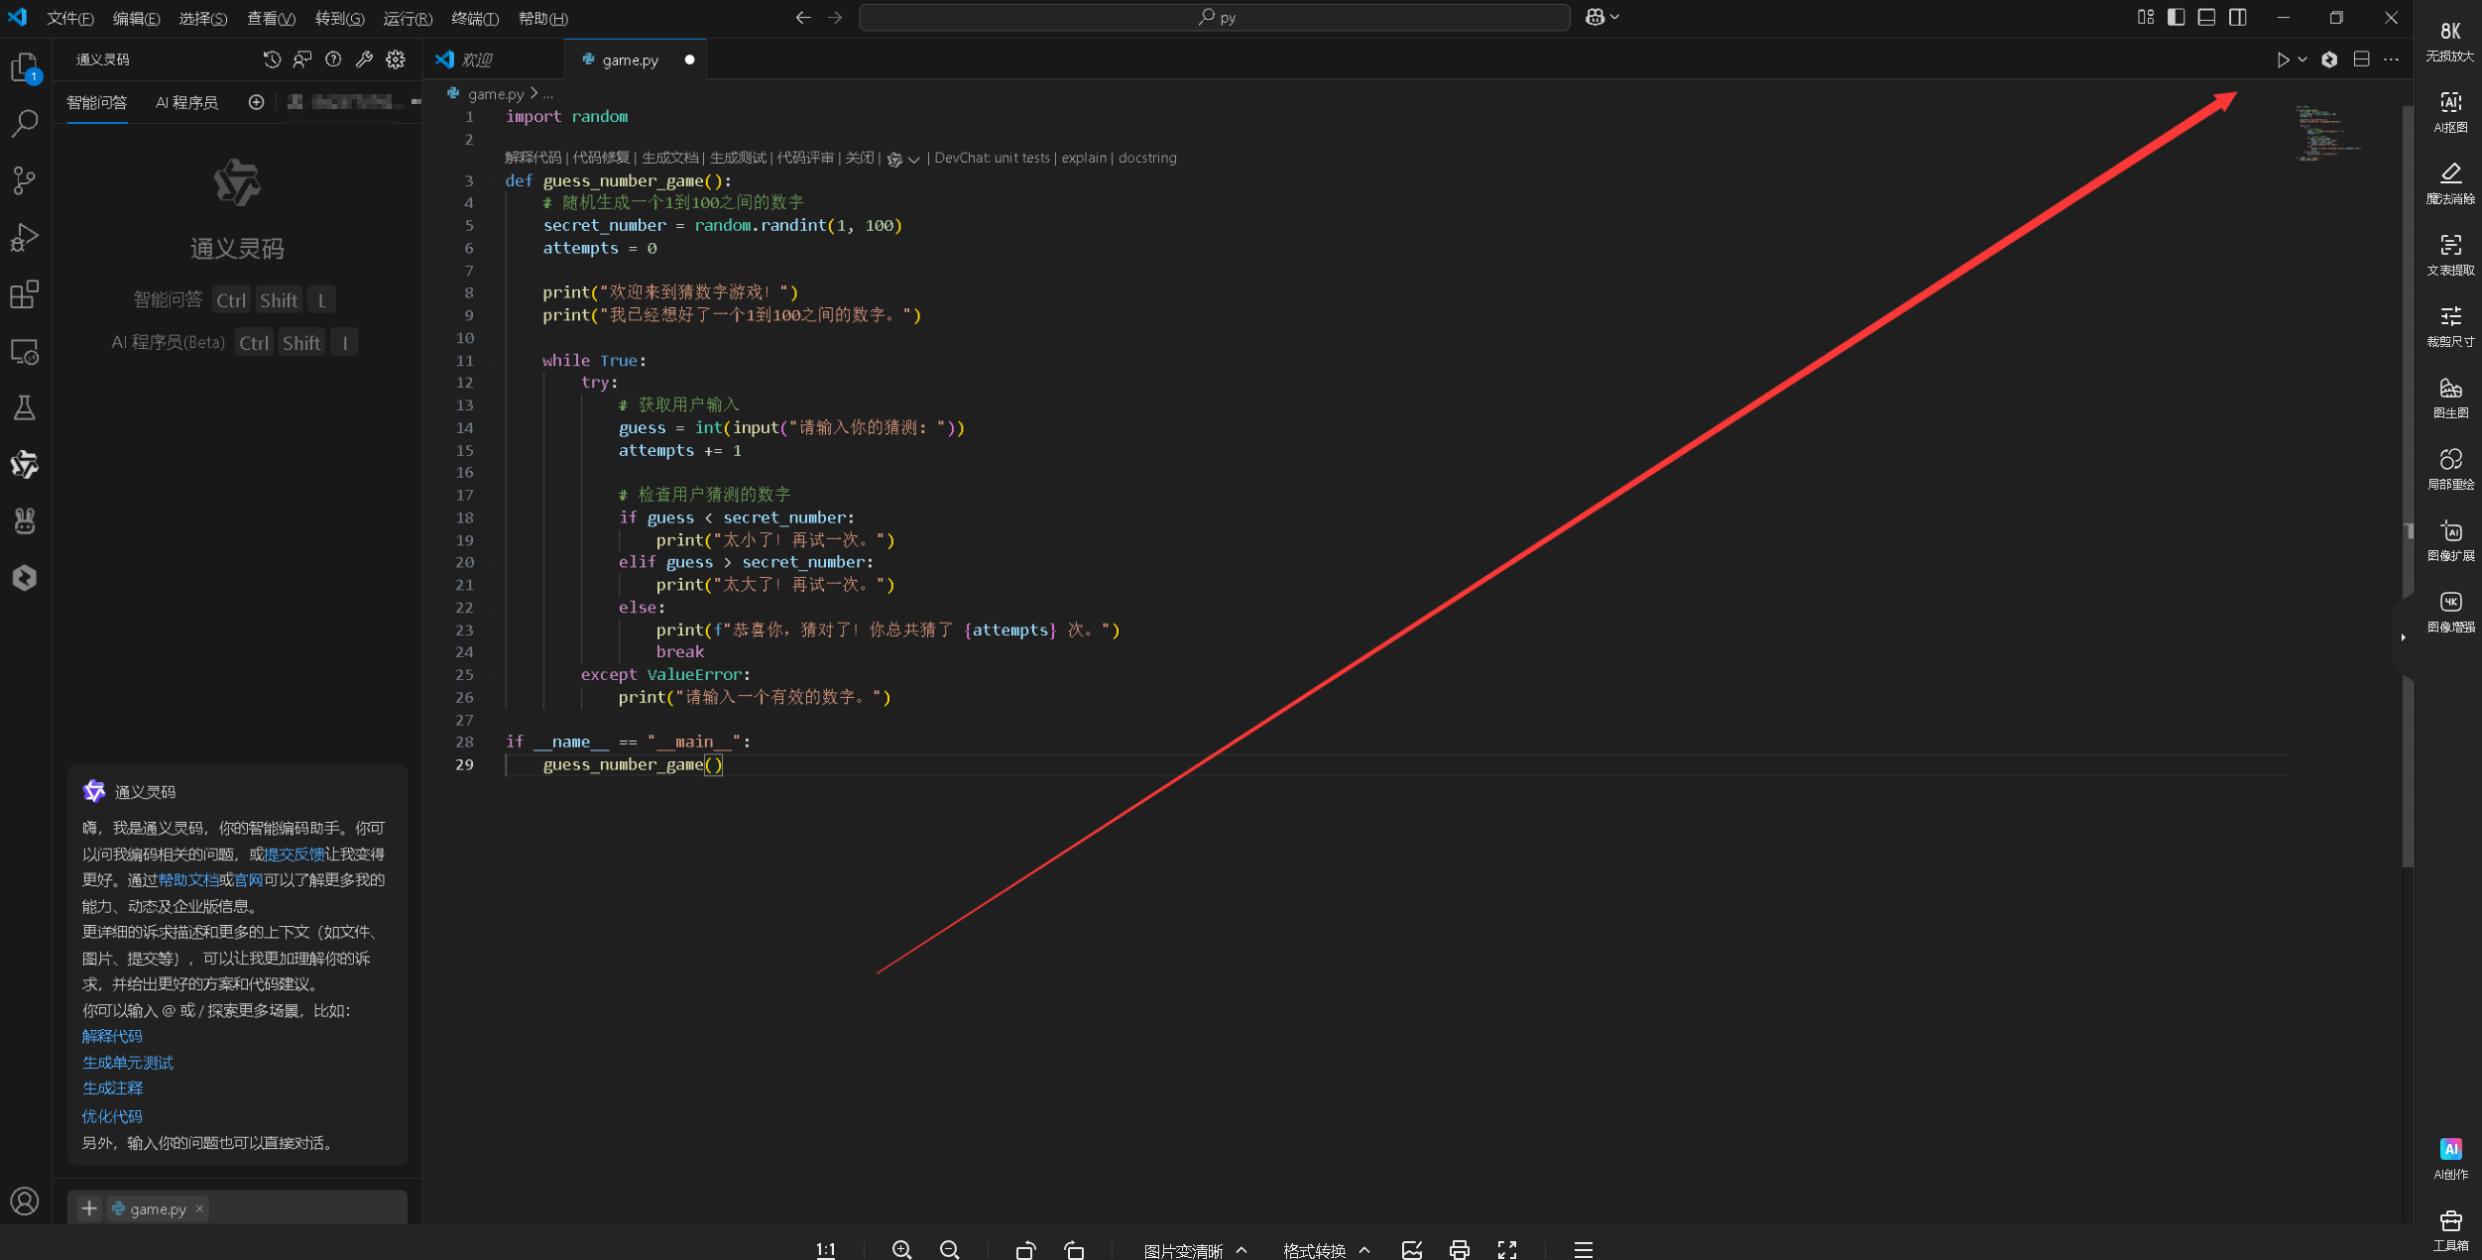
Task: Open AI创作 in the viewer sidebar
Action: coord(2450,1158)
